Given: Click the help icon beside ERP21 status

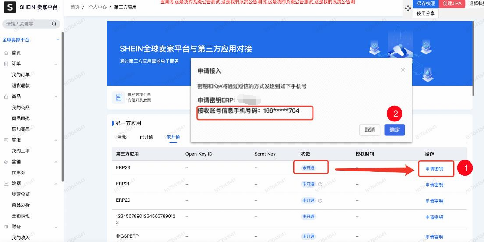Looking at the screenshot, I should coord(320,184).
